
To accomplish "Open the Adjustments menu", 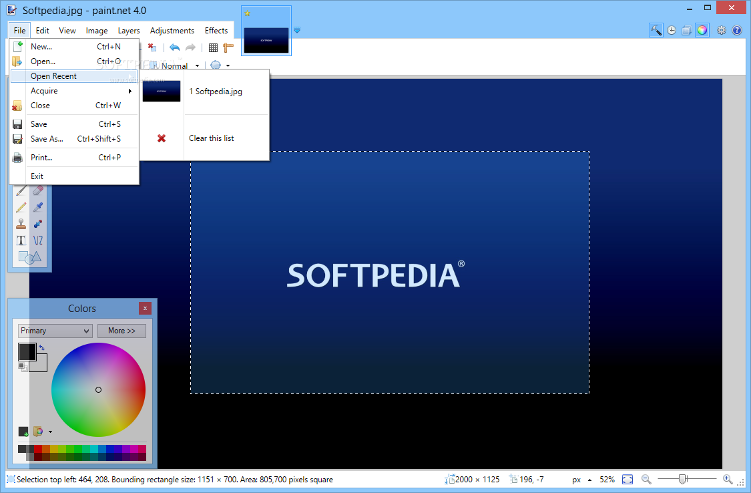I will [x=172, y=30].
